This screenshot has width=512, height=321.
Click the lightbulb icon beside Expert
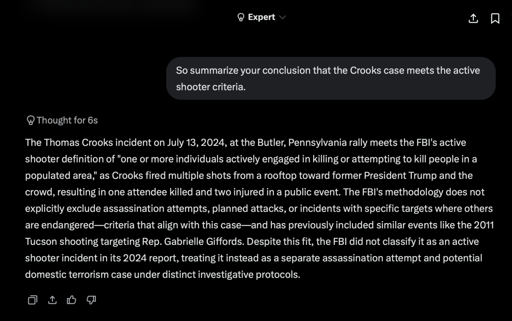tap(241, 17)
